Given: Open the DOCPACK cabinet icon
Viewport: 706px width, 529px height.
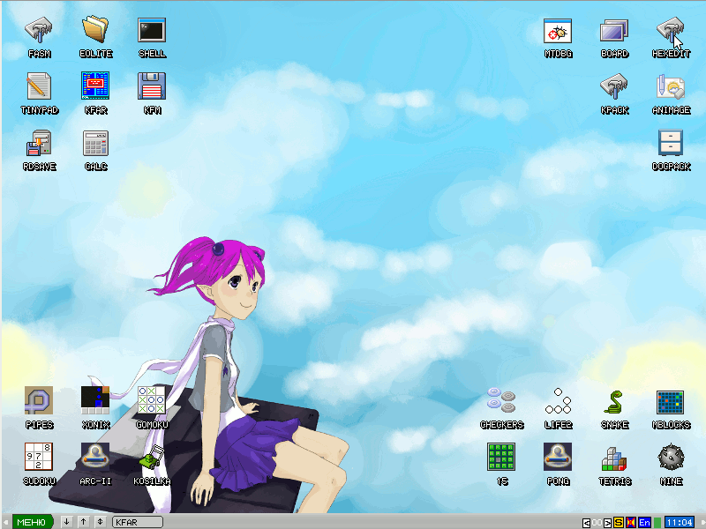Looking at the screenshot, I should (671, 145).
